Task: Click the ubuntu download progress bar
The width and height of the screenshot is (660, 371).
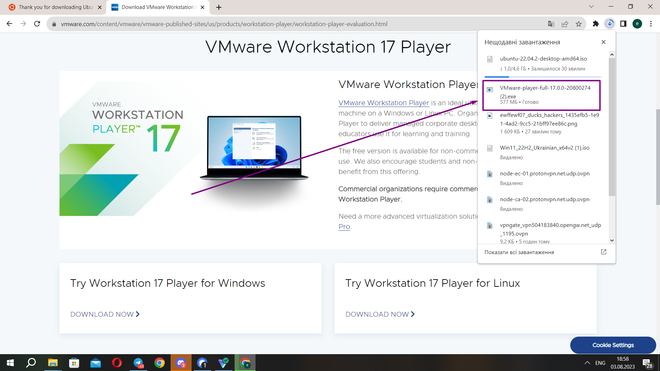Action: pyautogui.click(x=543, y=77)
